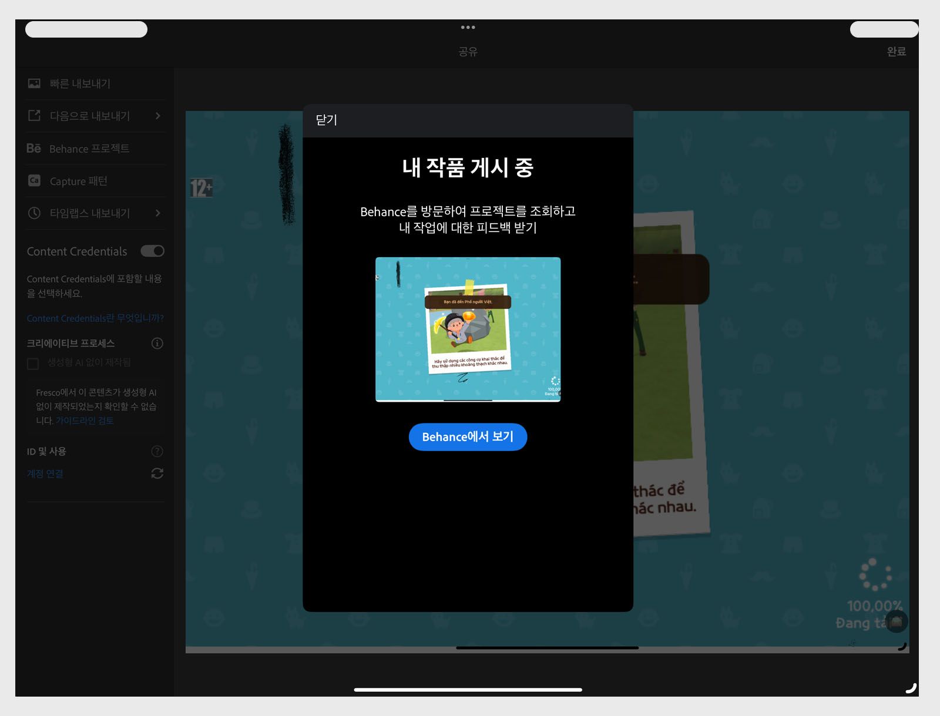Click the Behance에서 보기 button

point(468,437)
